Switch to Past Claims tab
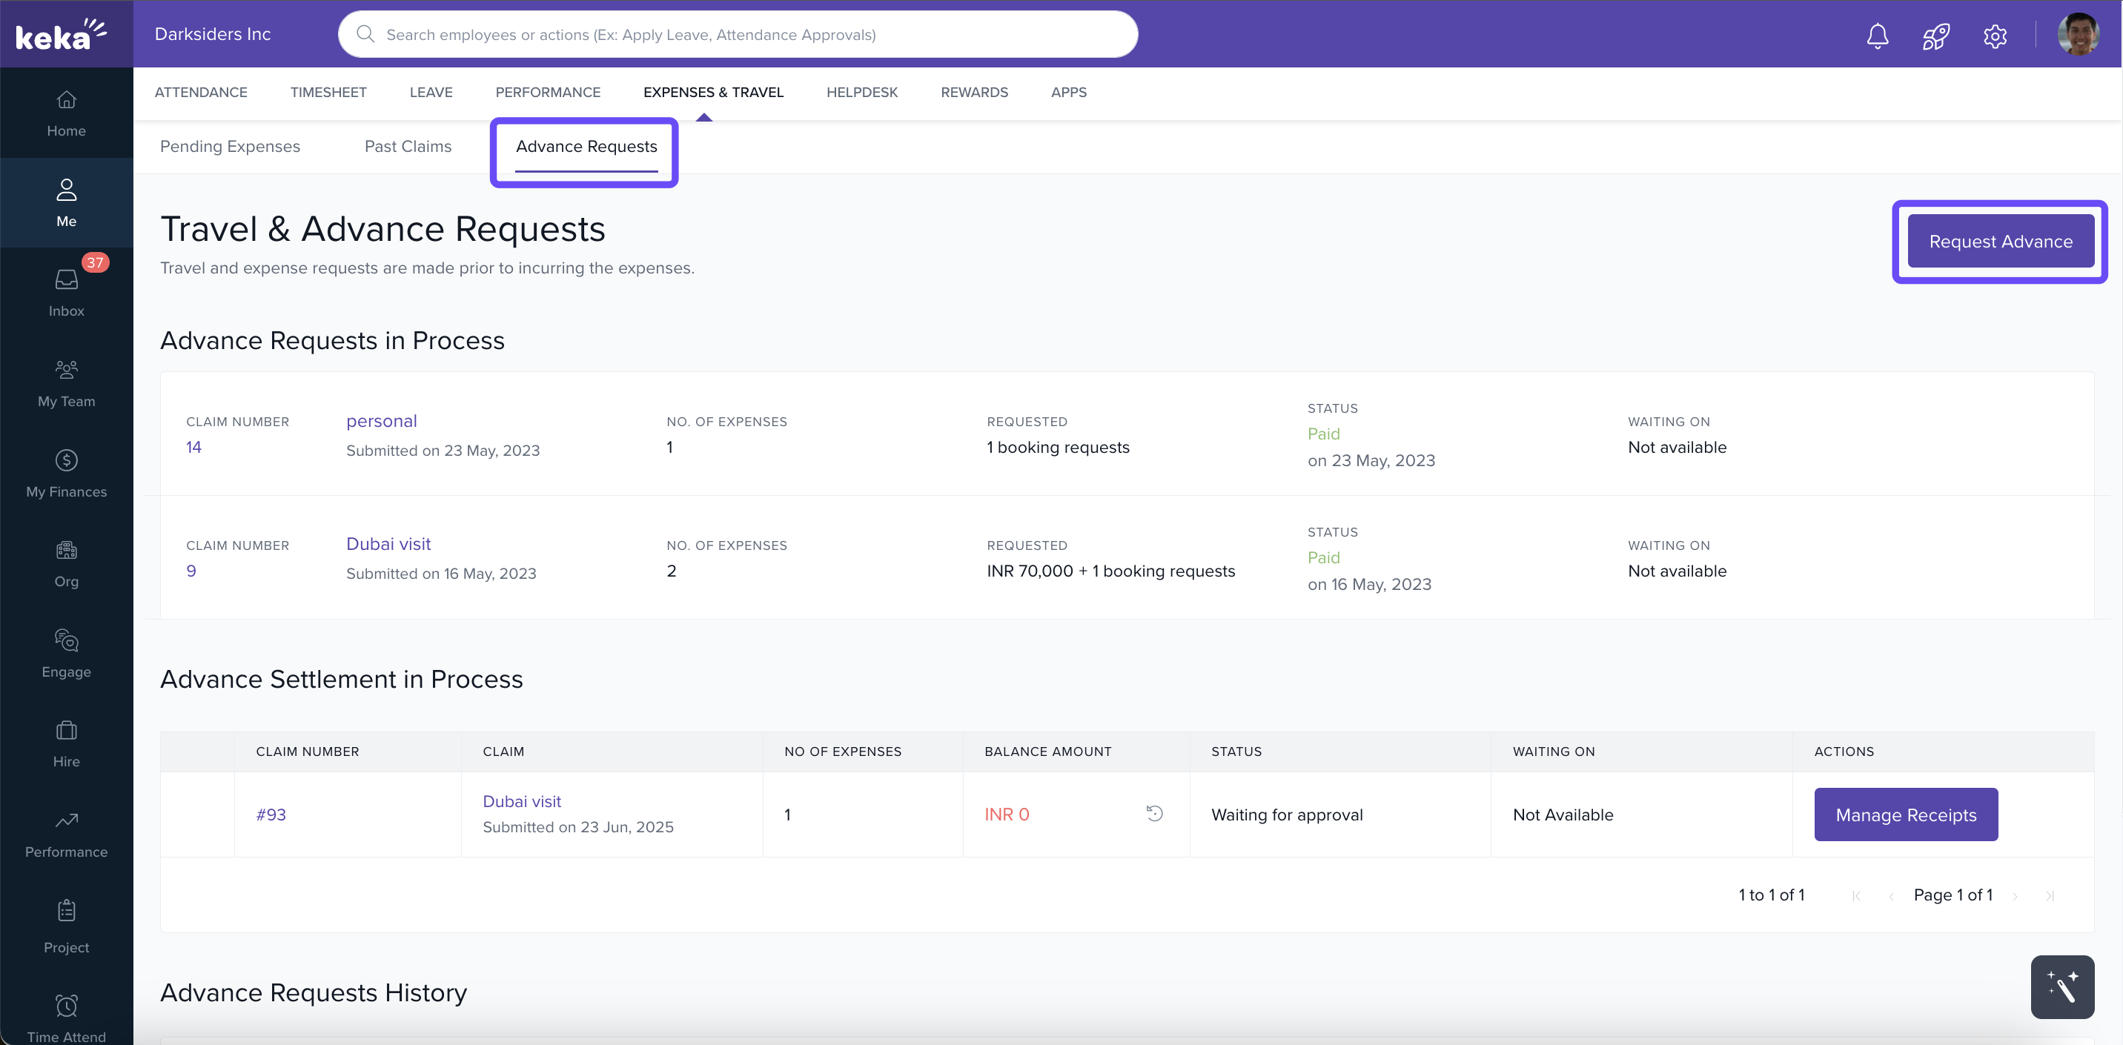The height and width of the screenshot is (1045, 2123). coord(408,147)
